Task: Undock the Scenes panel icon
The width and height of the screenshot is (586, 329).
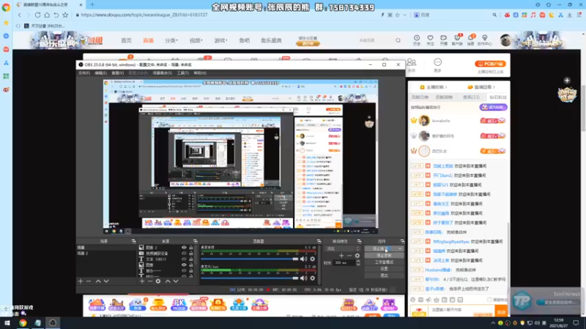Action: tap(133, 241)
